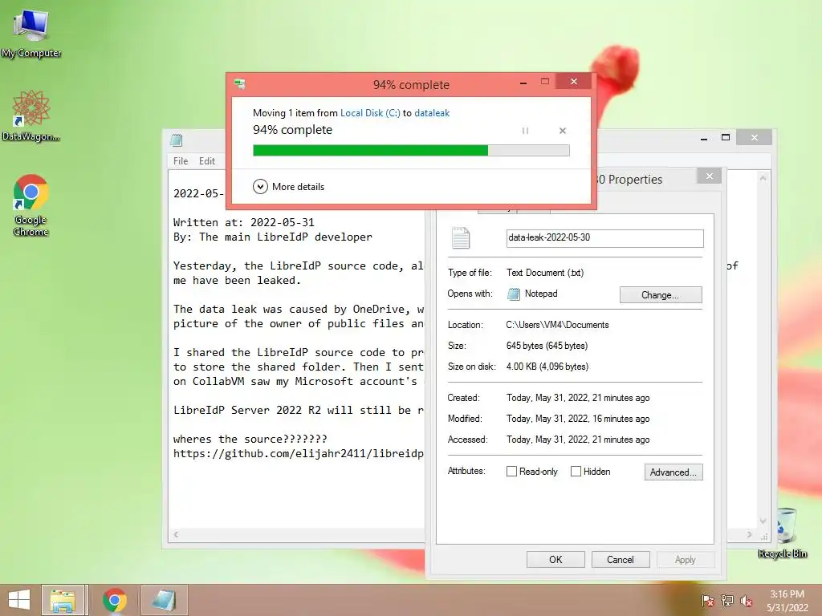The width and height of the screenshot is (822, 616).
Task: Click the 'Written at: 2022-05-31' line in Notepad
Action: tap(244, 223)
